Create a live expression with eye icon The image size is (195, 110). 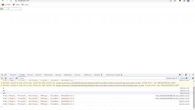(16, 78)
